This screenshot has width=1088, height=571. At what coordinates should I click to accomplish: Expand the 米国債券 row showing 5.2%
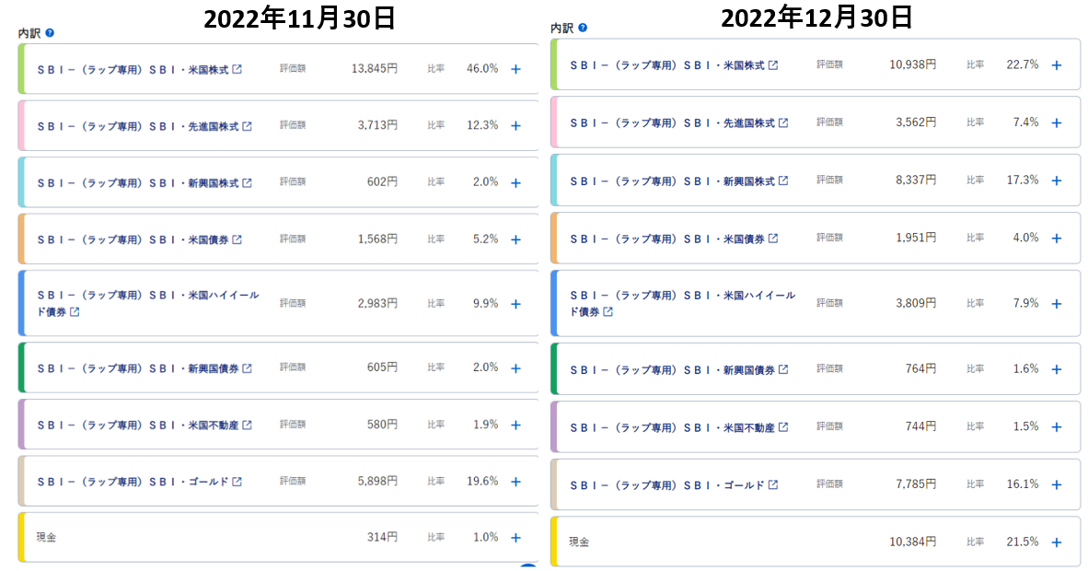pos(515,239)
